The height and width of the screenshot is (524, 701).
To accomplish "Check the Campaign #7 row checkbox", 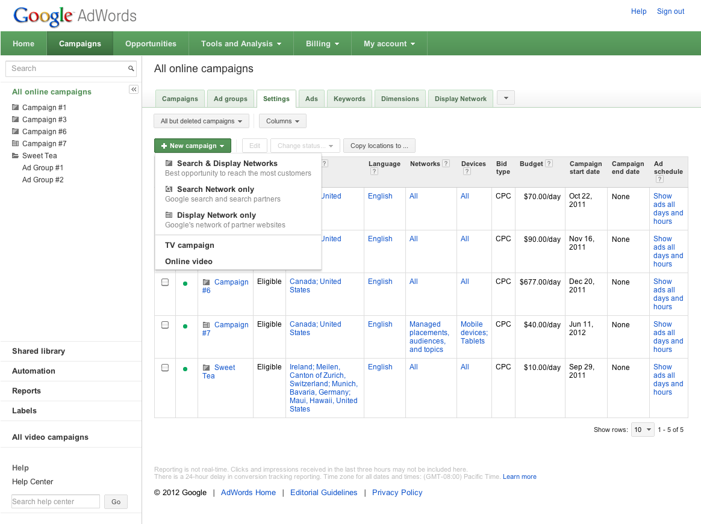I will pyautogui.click(x=165, y=325).
